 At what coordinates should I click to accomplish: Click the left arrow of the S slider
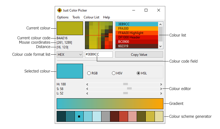point(87,89)
